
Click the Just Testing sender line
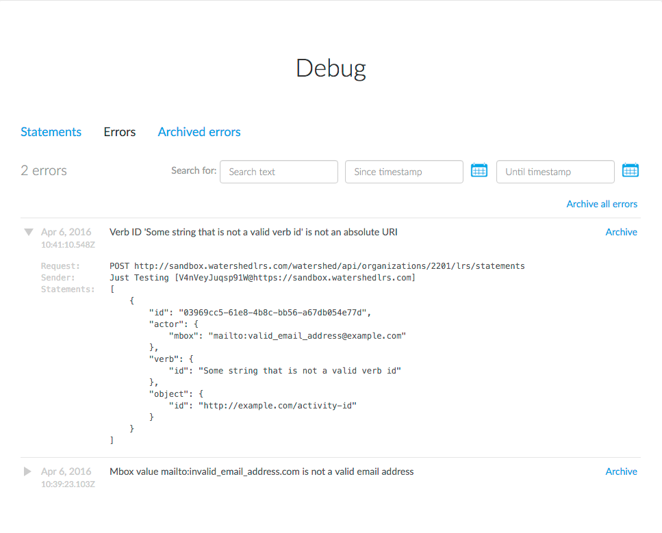(262, 277)
